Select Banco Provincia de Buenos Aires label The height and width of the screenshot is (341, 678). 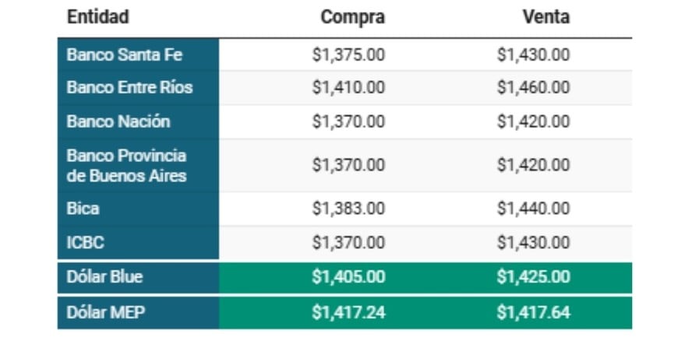pyautogui.click(x=127, y=165)
